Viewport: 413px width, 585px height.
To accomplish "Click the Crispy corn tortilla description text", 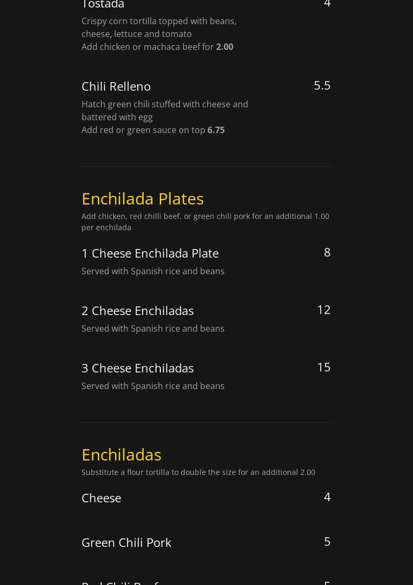I will pyautogui.click(x=159, y=27).
